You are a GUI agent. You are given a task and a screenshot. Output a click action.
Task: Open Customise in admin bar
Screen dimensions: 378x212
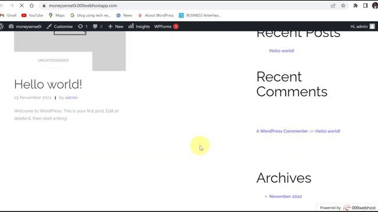click(x=60, y=26)
